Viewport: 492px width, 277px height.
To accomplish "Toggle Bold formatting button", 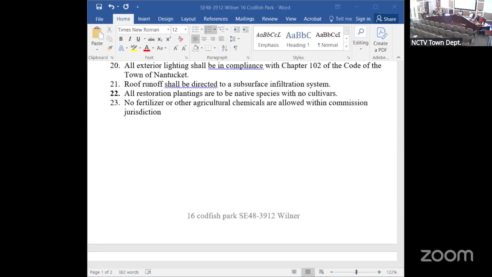I will coord(121,39).
